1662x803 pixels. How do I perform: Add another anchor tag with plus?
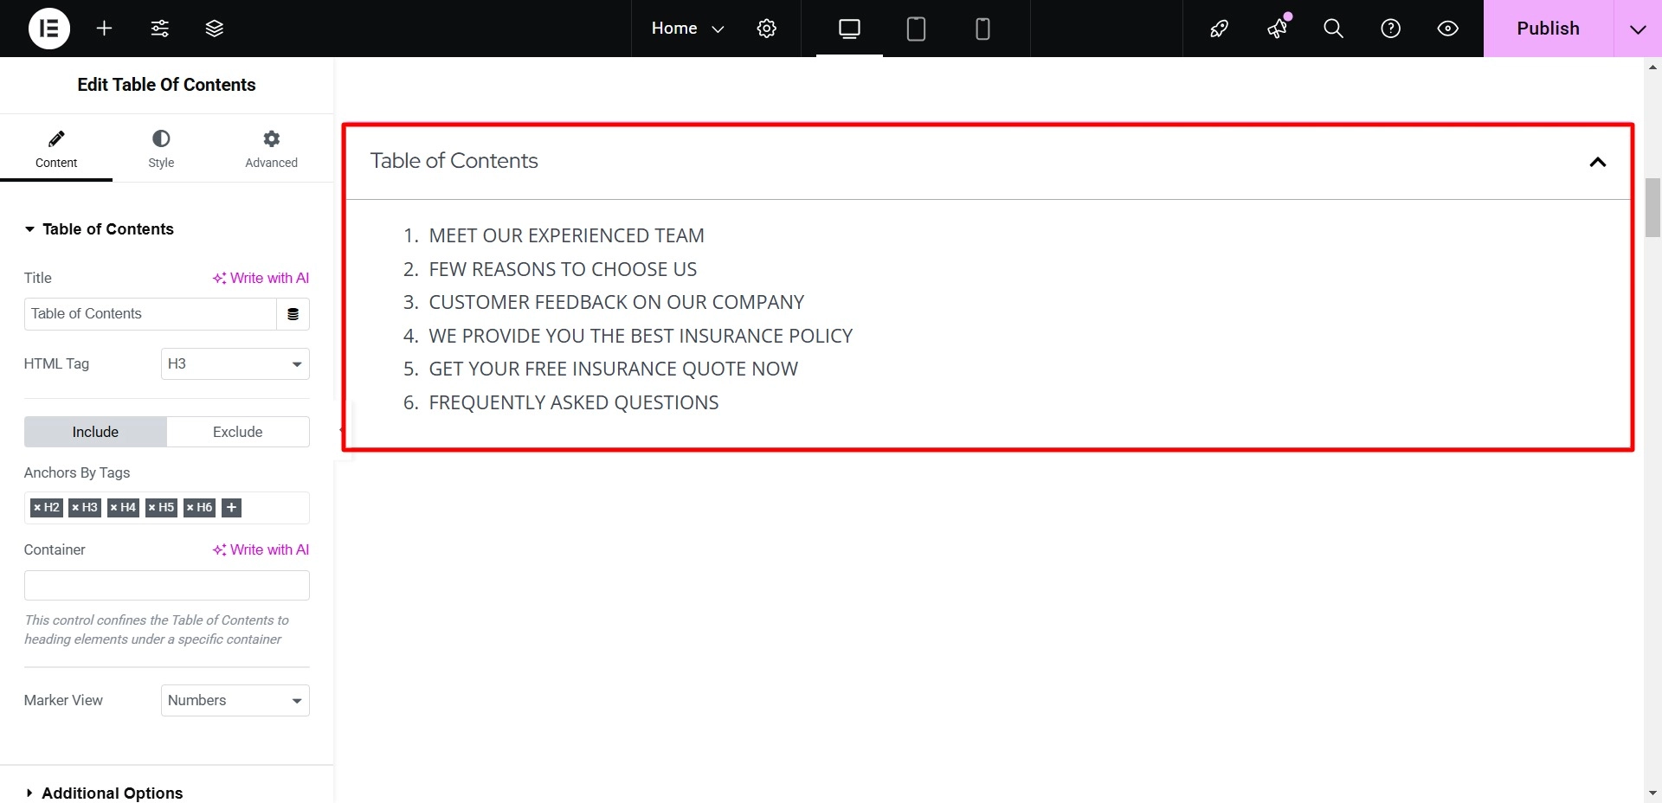[231, 508]
